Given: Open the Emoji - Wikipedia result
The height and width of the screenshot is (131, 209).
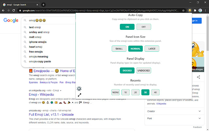Looking at the screenshot, I should (41, 95).
